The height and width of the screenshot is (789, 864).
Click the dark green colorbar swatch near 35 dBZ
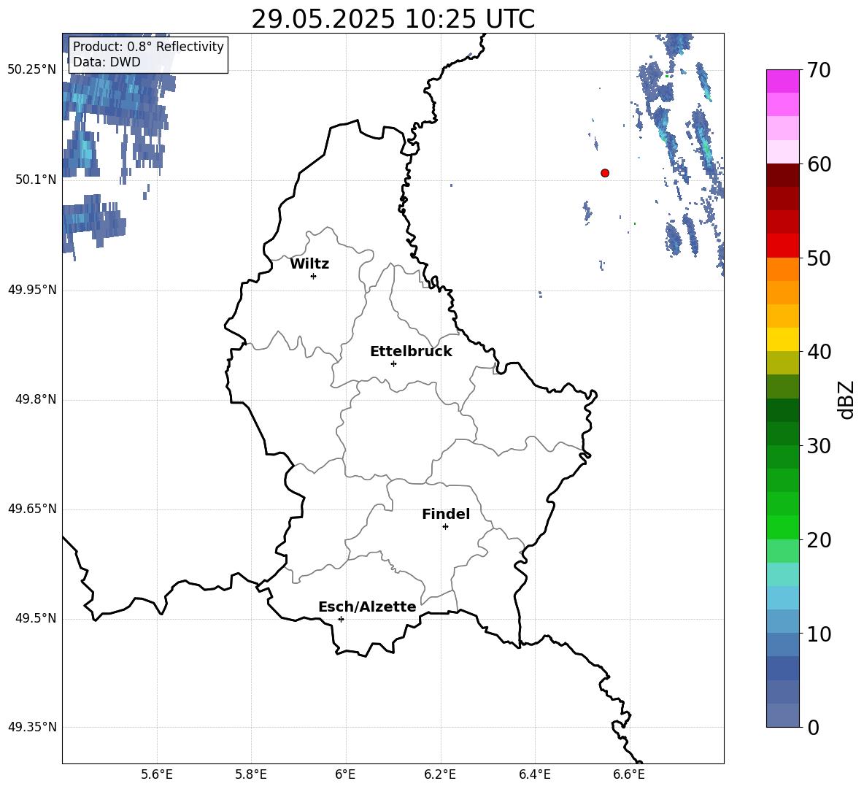(782, 410)
